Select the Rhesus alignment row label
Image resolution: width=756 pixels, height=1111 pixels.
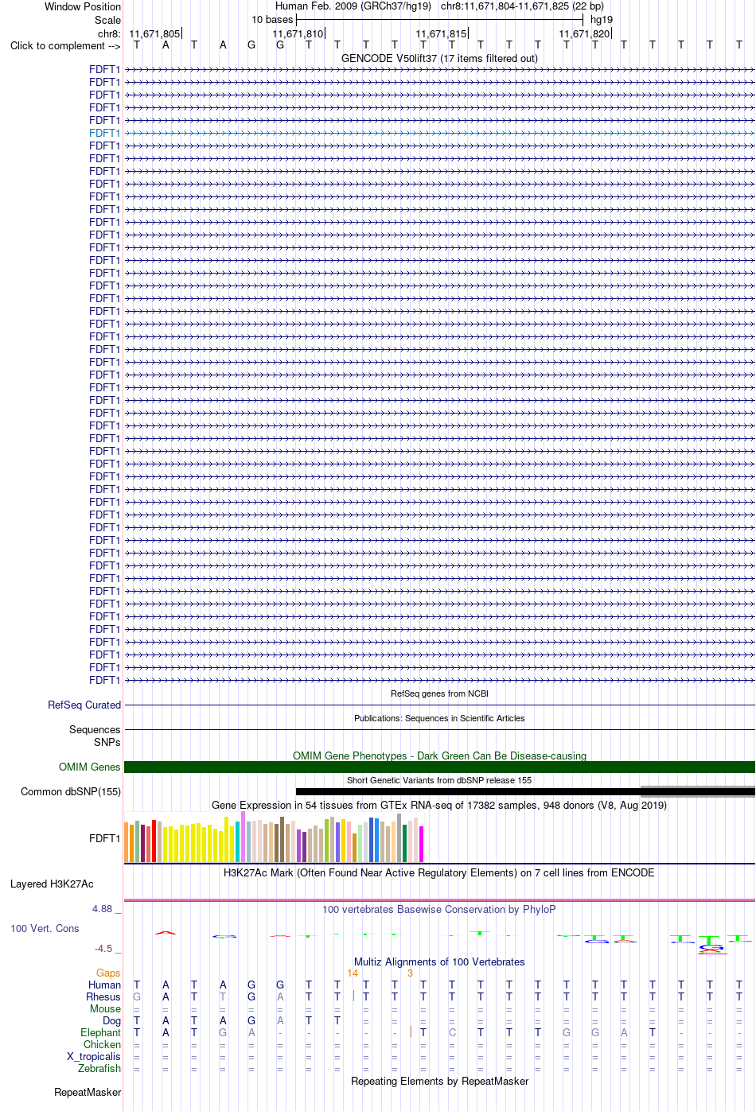(103, 996)
